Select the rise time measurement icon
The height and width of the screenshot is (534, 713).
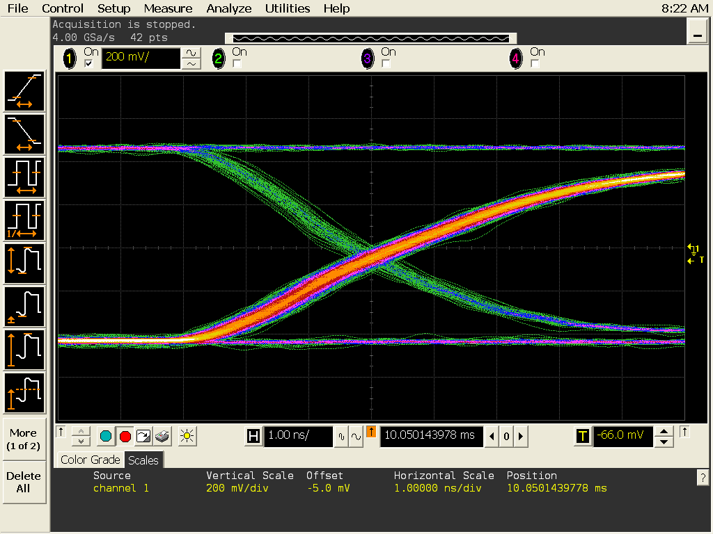click(x=25, y=91)
